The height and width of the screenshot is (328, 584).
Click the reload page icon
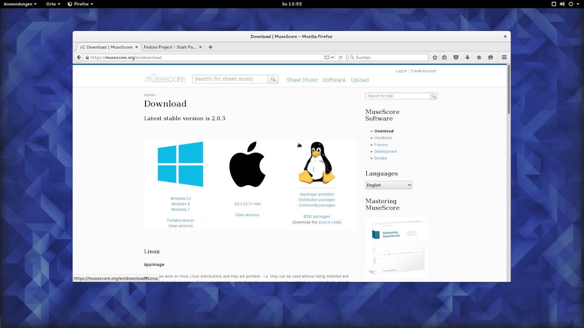coord(340,57)
